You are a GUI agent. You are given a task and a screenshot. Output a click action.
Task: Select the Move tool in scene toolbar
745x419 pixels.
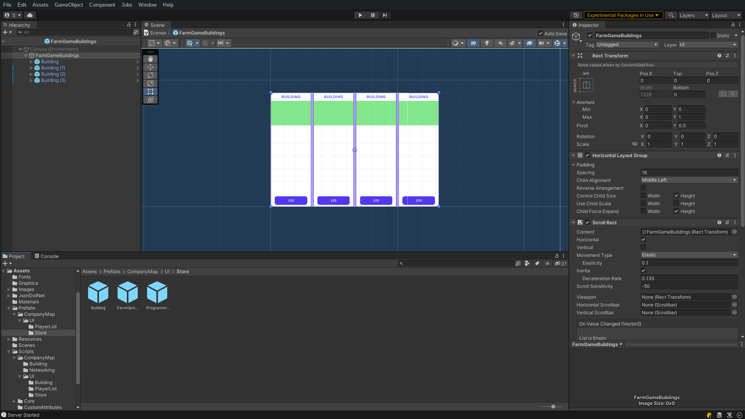pos(151,67)
